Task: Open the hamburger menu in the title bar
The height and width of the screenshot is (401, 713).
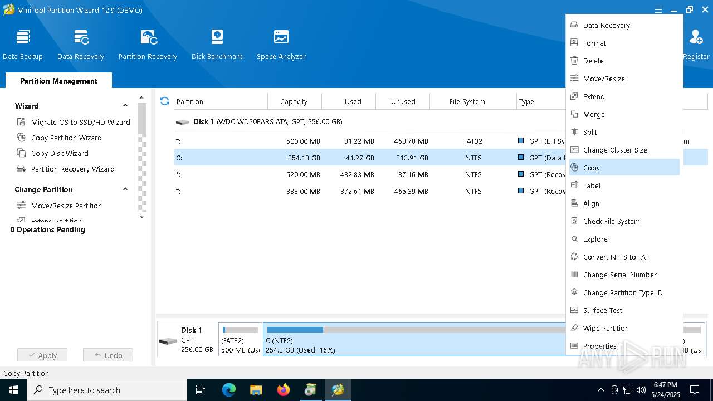Action: (658, 10)
